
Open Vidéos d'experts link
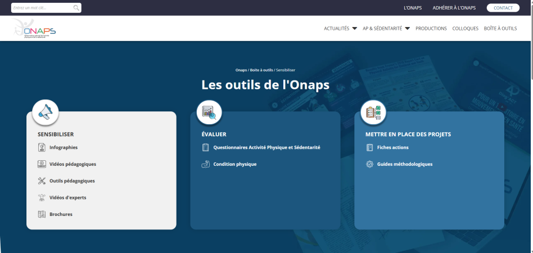coord(67,197)
